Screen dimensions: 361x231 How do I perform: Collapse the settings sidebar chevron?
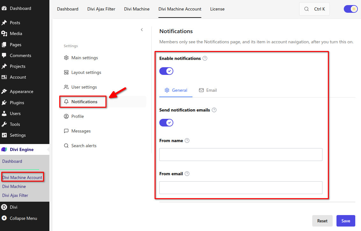click(142, 30)
